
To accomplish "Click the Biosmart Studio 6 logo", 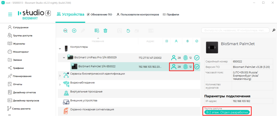I will pyautogui.click(x=34, y=15).
